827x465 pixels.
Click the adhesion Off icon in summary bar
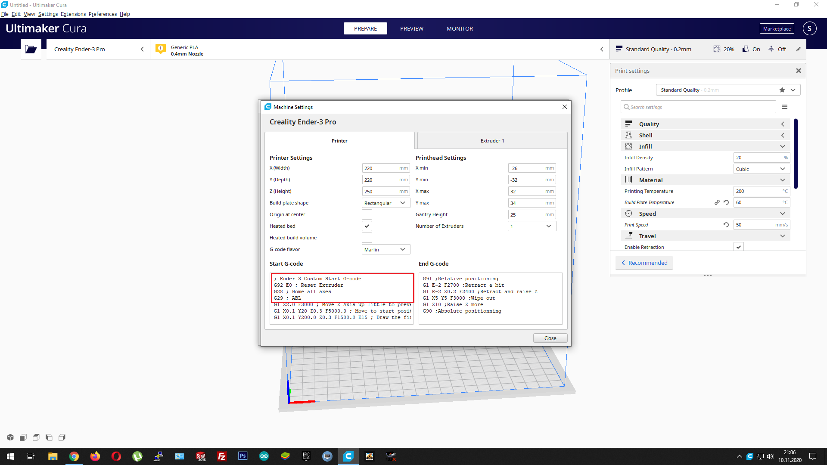point(771,49)
